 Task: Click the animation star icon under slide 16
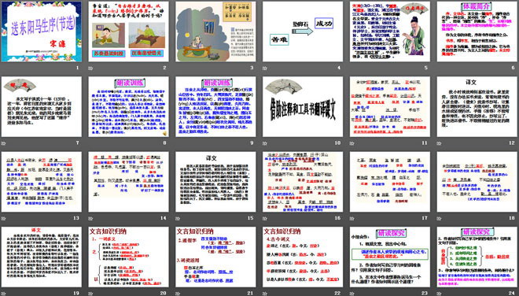265,218
